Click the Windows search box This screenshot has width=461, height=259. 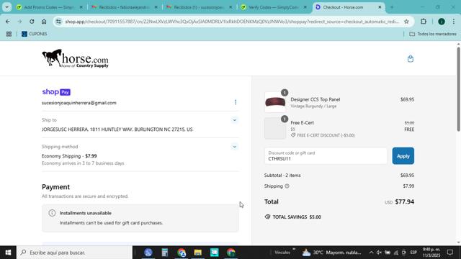74,253
